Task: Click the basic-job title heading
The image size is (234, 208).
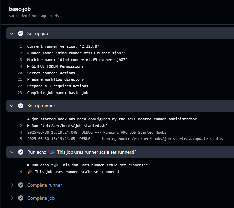Action: 20,9
